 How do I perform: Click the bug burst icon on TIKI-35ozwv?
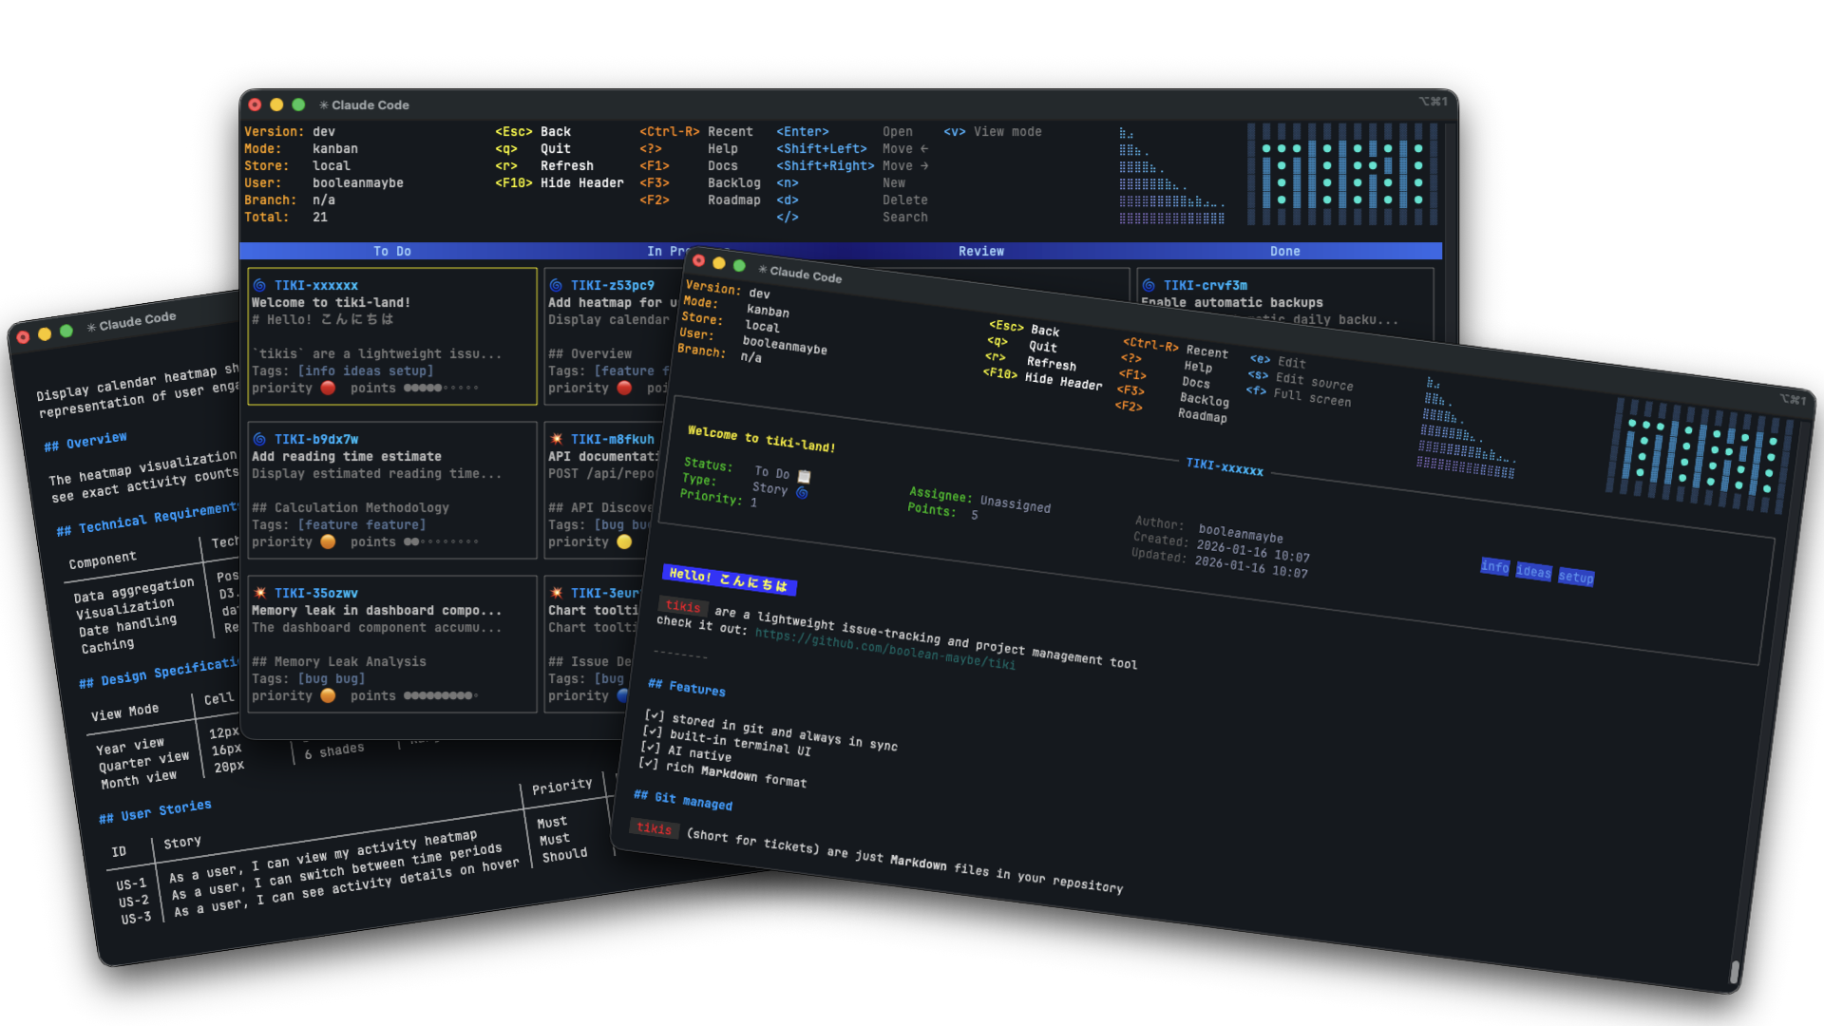tap(259, 593)
